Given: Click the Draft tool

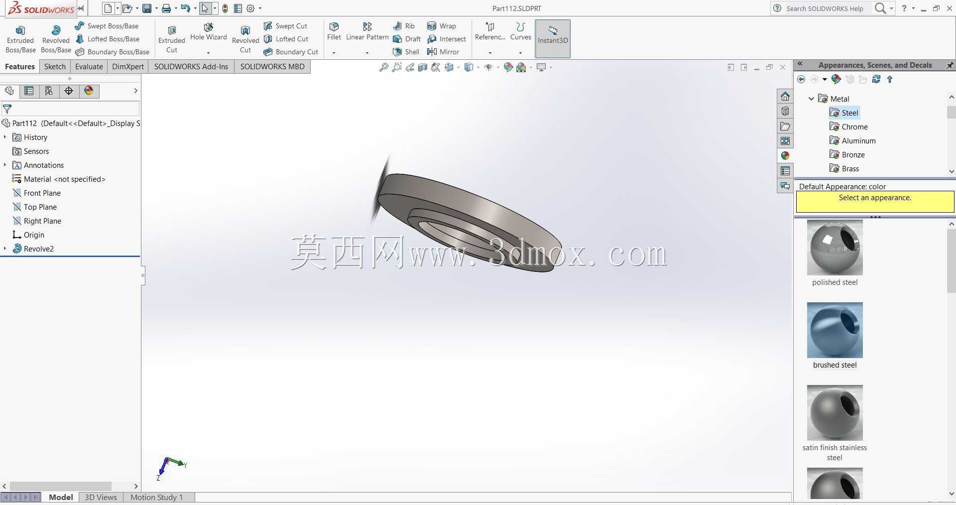Looking at the screenshot, I should click(x=407, y=39).
